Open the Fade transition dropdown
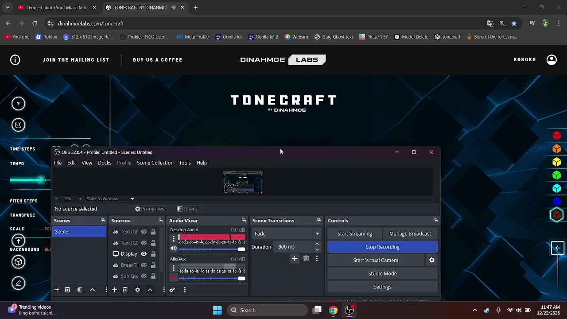The image size is (567, 319). click(x=317, y=233)
